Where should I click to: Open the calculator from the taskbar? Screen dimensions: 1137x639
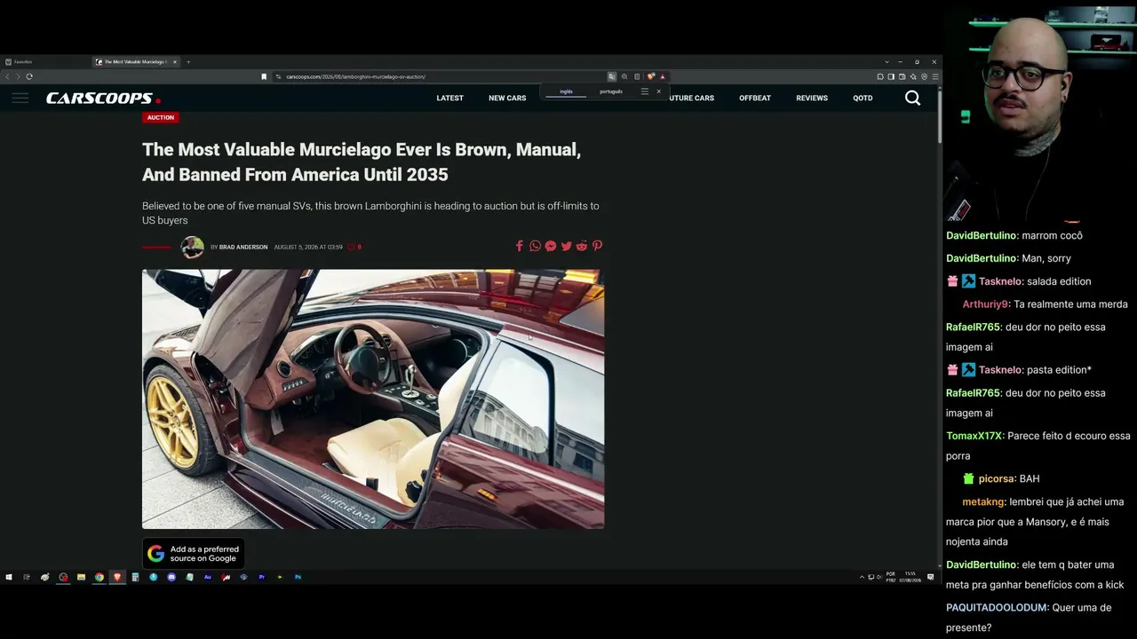click(x=135, y=577)
